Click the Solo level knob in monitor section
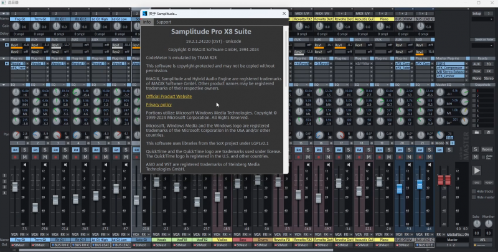Screen dimensions: 498x252 477,224
